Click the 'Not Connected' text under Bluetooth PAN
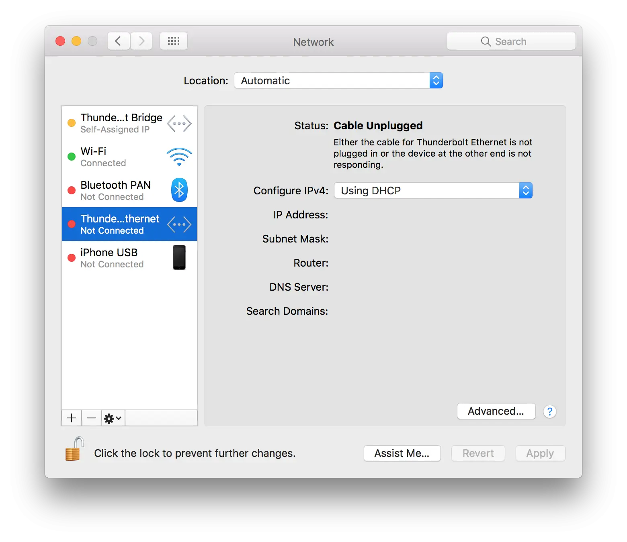The width and height of the screenshot is (627, 542). tap(112, 197)
